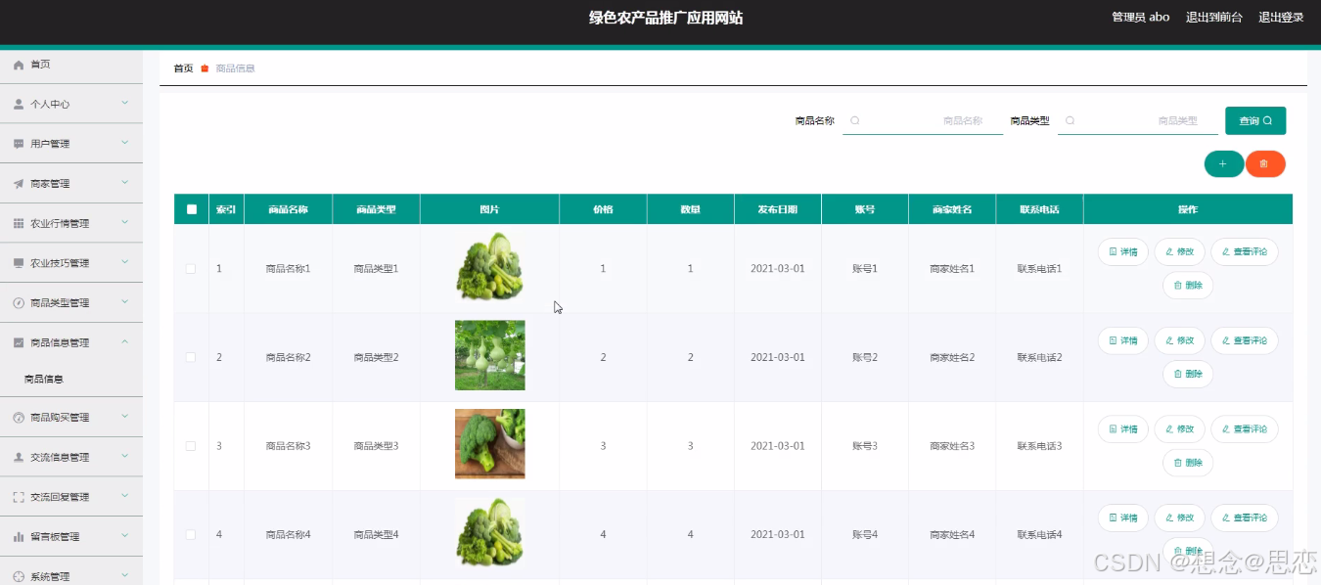Click the grid icon beside 农业行情管理

click(18, 224)
